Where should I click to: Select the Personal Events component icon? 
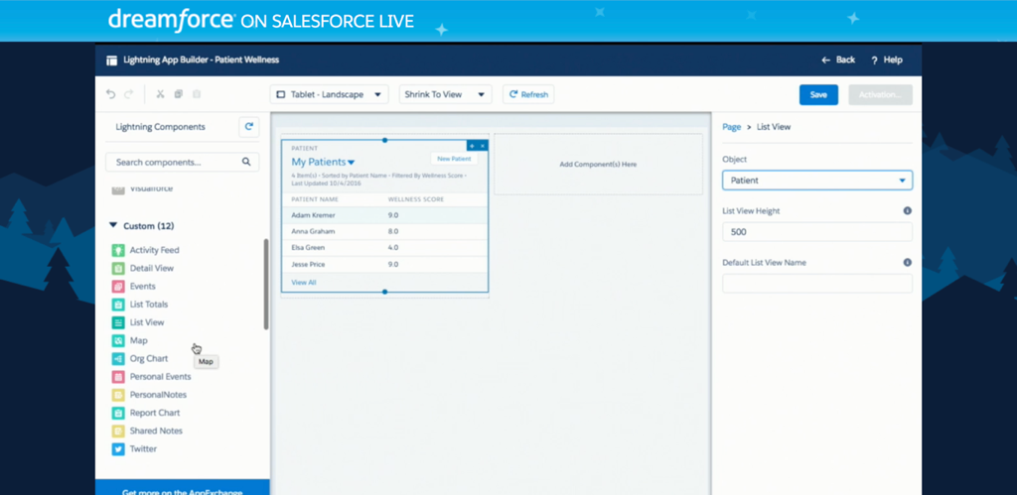(x=118, y=377)
